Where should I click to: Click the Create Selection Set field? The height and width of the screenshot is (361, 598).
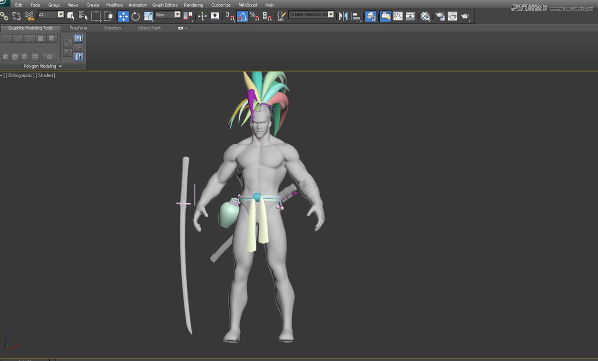(x=309, y=14)
